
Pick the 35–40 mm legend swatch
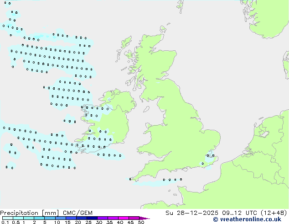pos(113,218)
